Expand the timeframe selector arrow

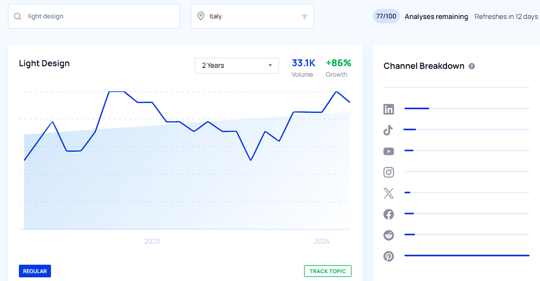(x=270, y=66)
